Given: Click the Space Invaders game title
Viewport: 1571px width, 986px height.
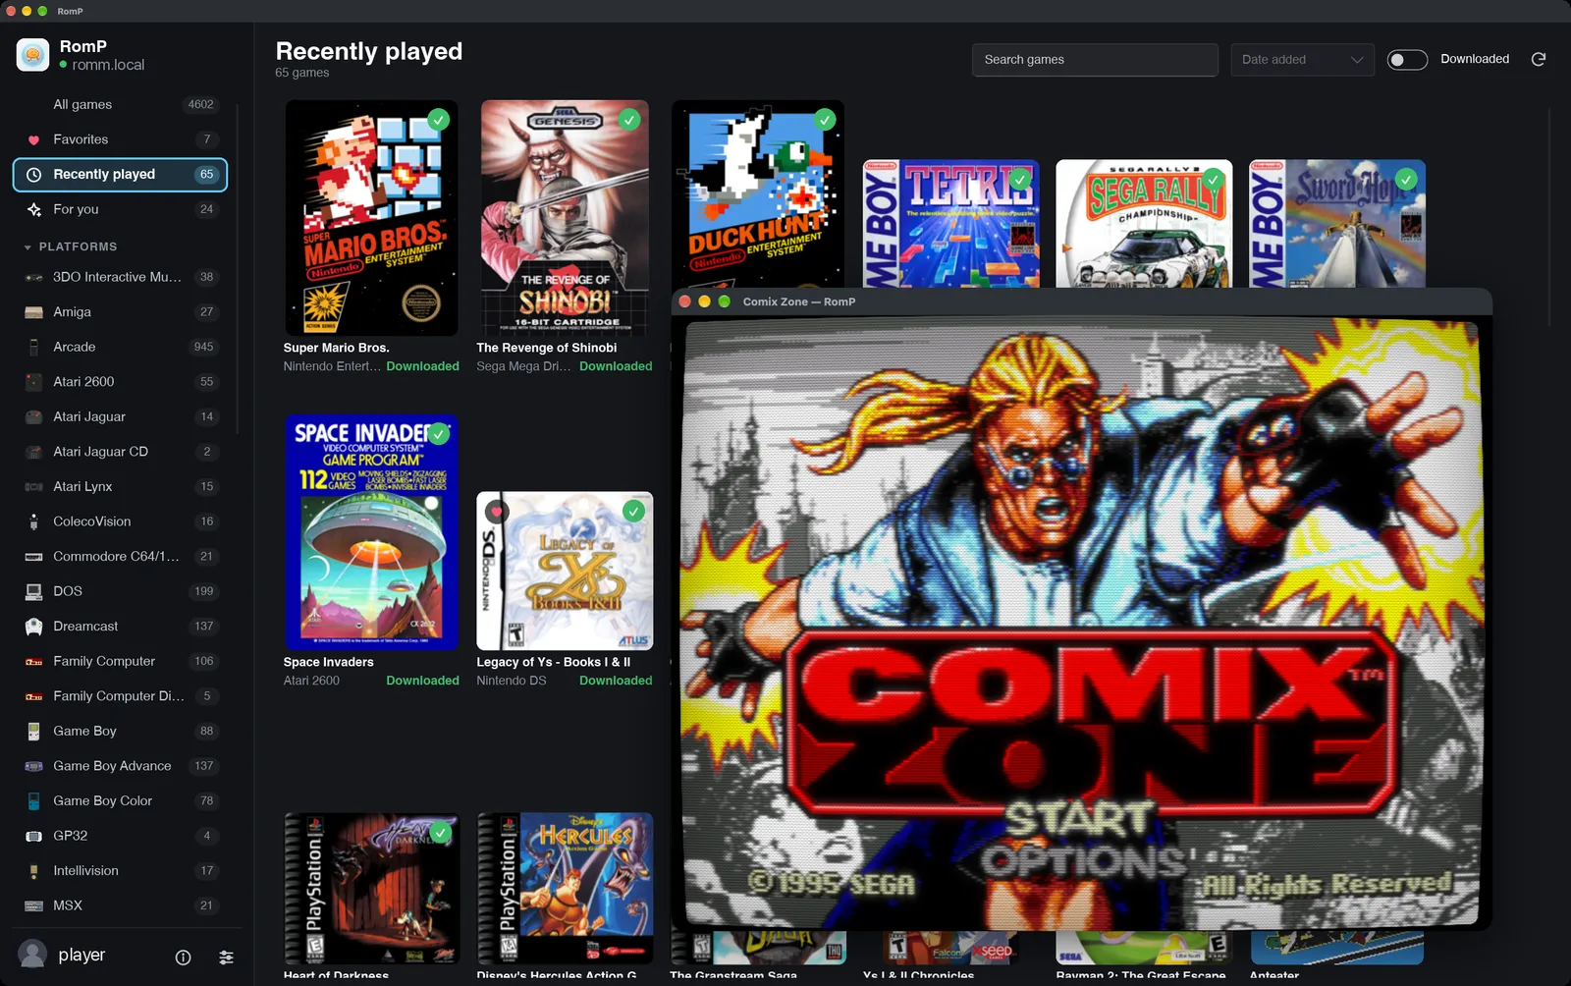Looking at the screenshot, I should click(x=329, y=662).
